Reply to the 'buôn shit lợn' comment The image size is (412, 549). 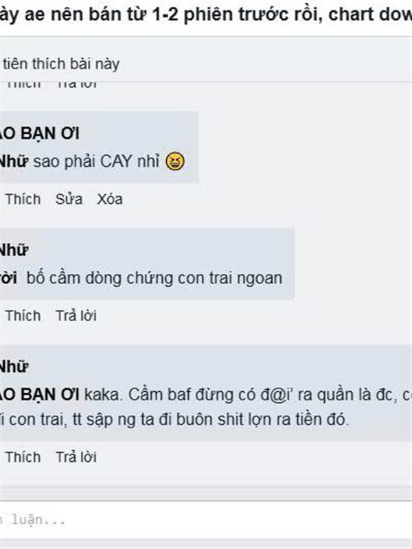coord(76,457)
